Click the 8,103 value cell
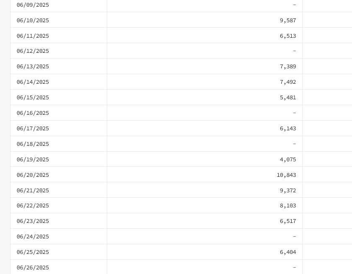Viewport: 352px width, 274px height. point(205,206)
